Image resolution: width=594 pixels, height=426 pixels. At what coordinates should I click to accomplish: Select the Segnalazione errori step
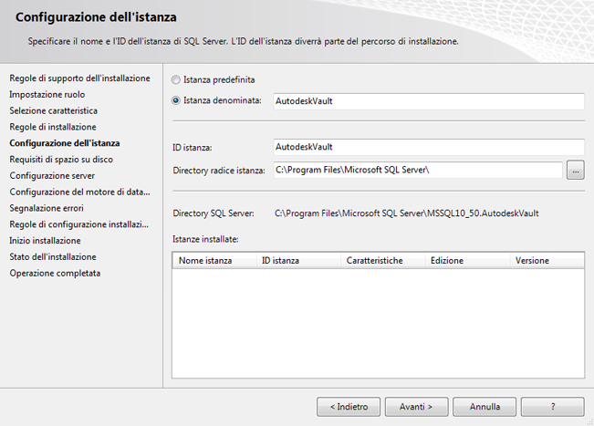click(x=47, y=208)
